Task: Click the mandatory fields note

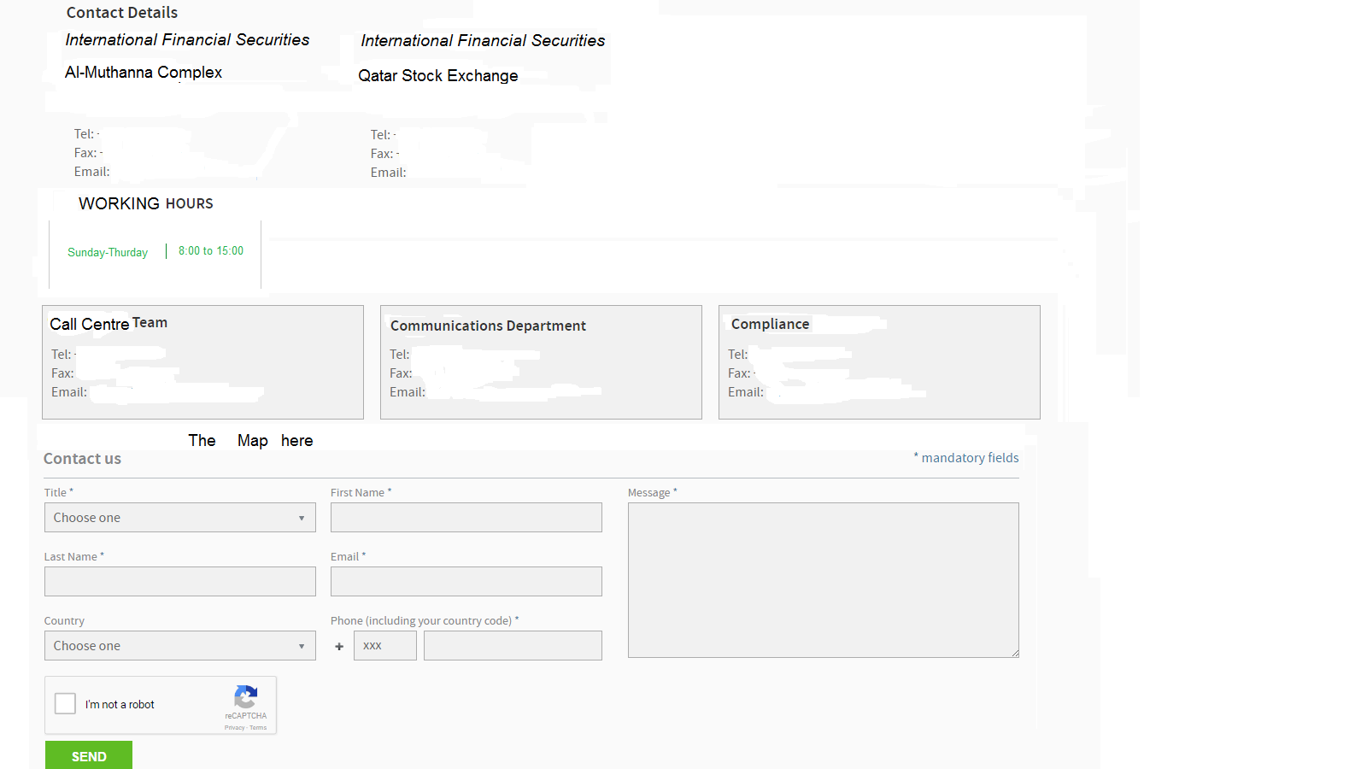Action: [x=966, y=458]
